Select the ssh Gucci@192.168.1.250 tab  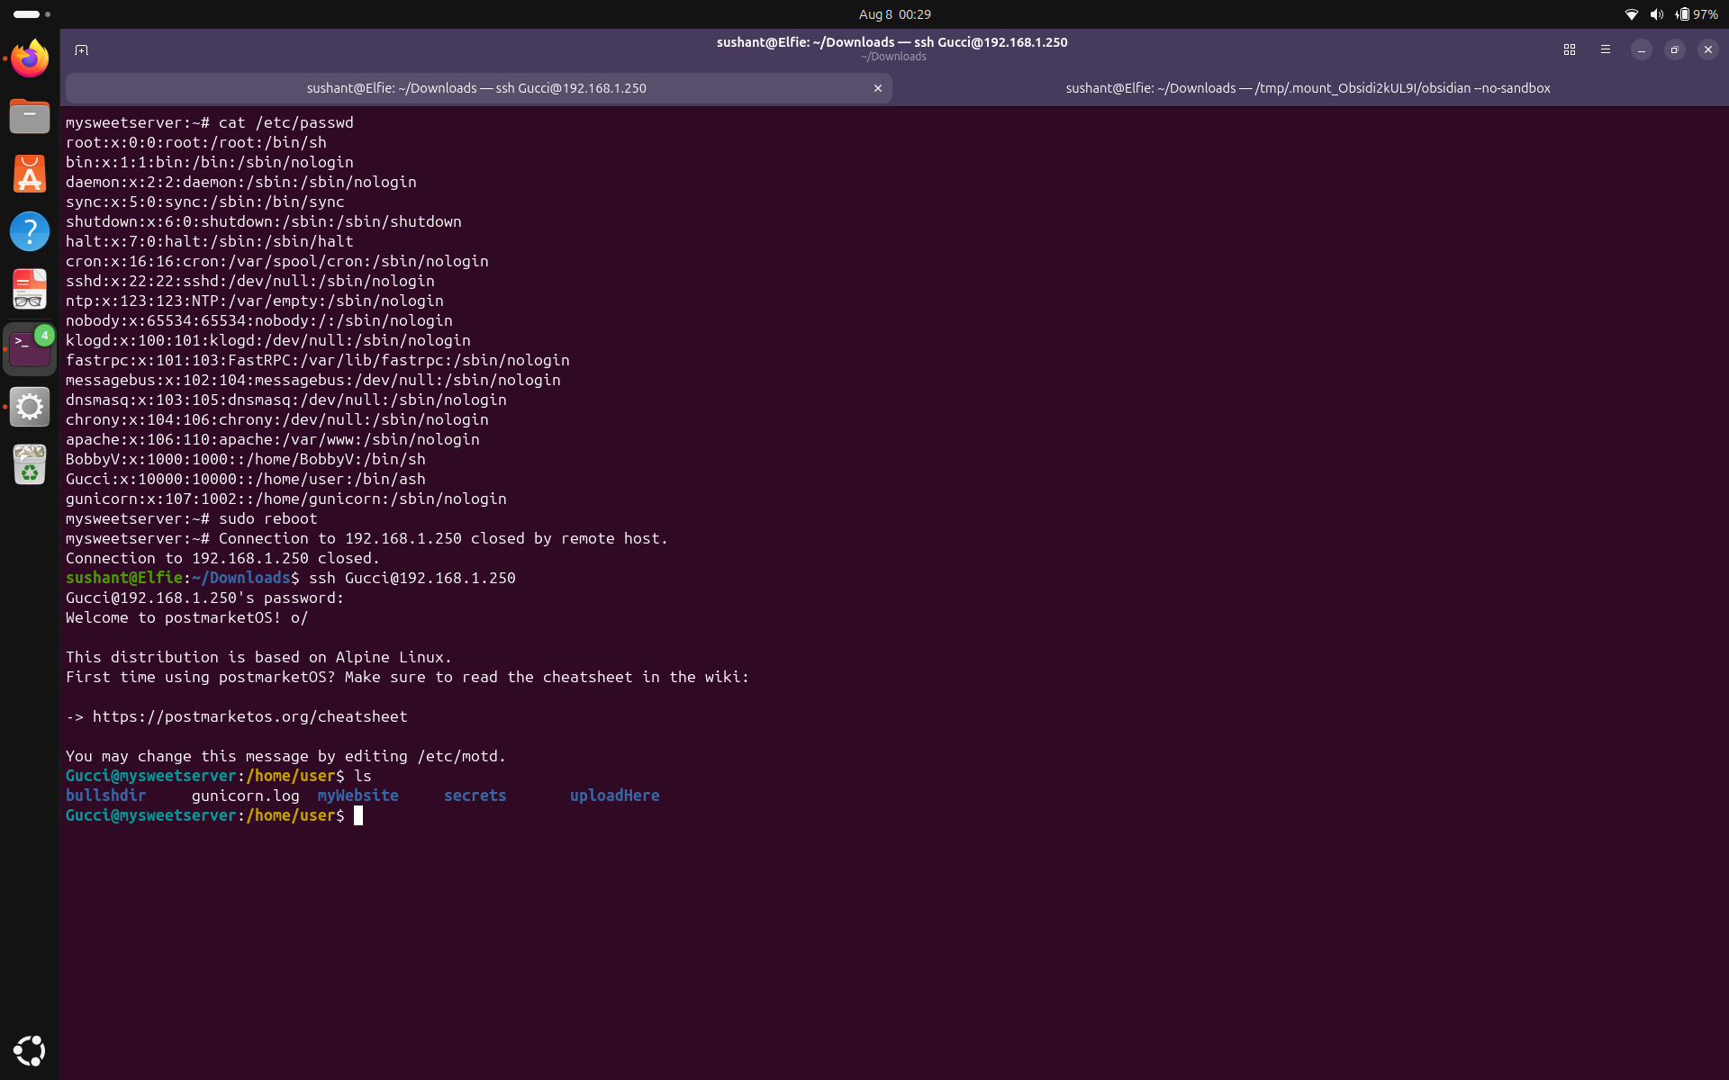click(477, 88)
